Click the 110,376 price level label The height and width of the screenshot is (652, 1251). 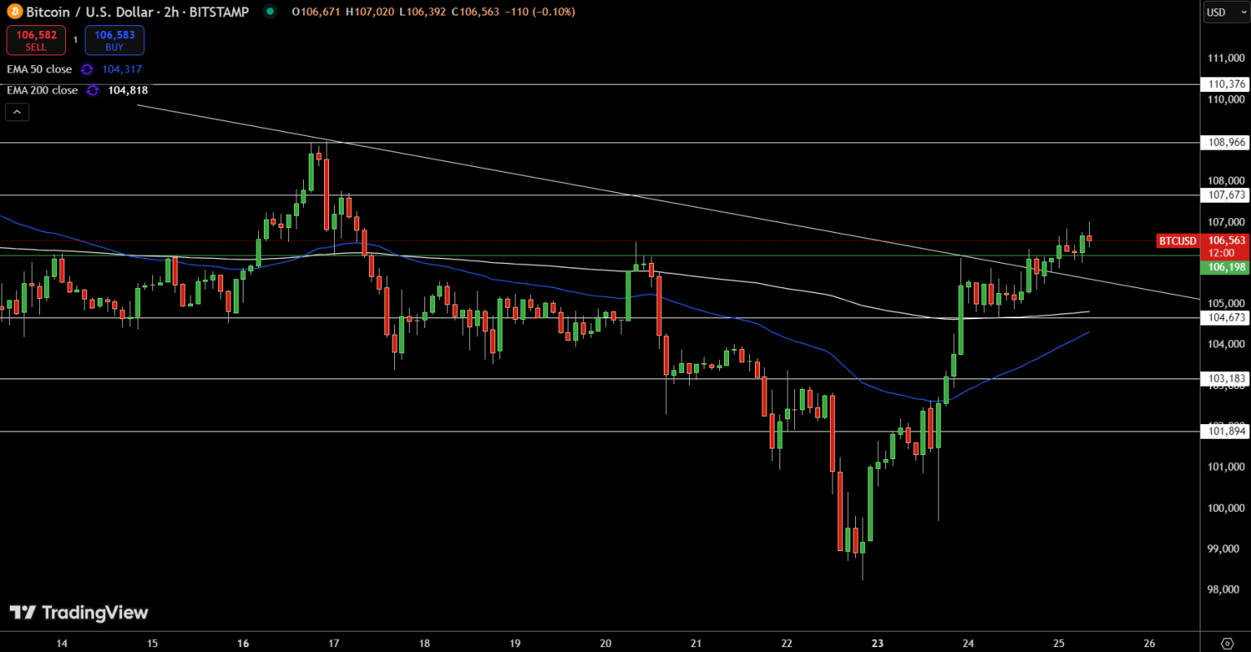1224,84
